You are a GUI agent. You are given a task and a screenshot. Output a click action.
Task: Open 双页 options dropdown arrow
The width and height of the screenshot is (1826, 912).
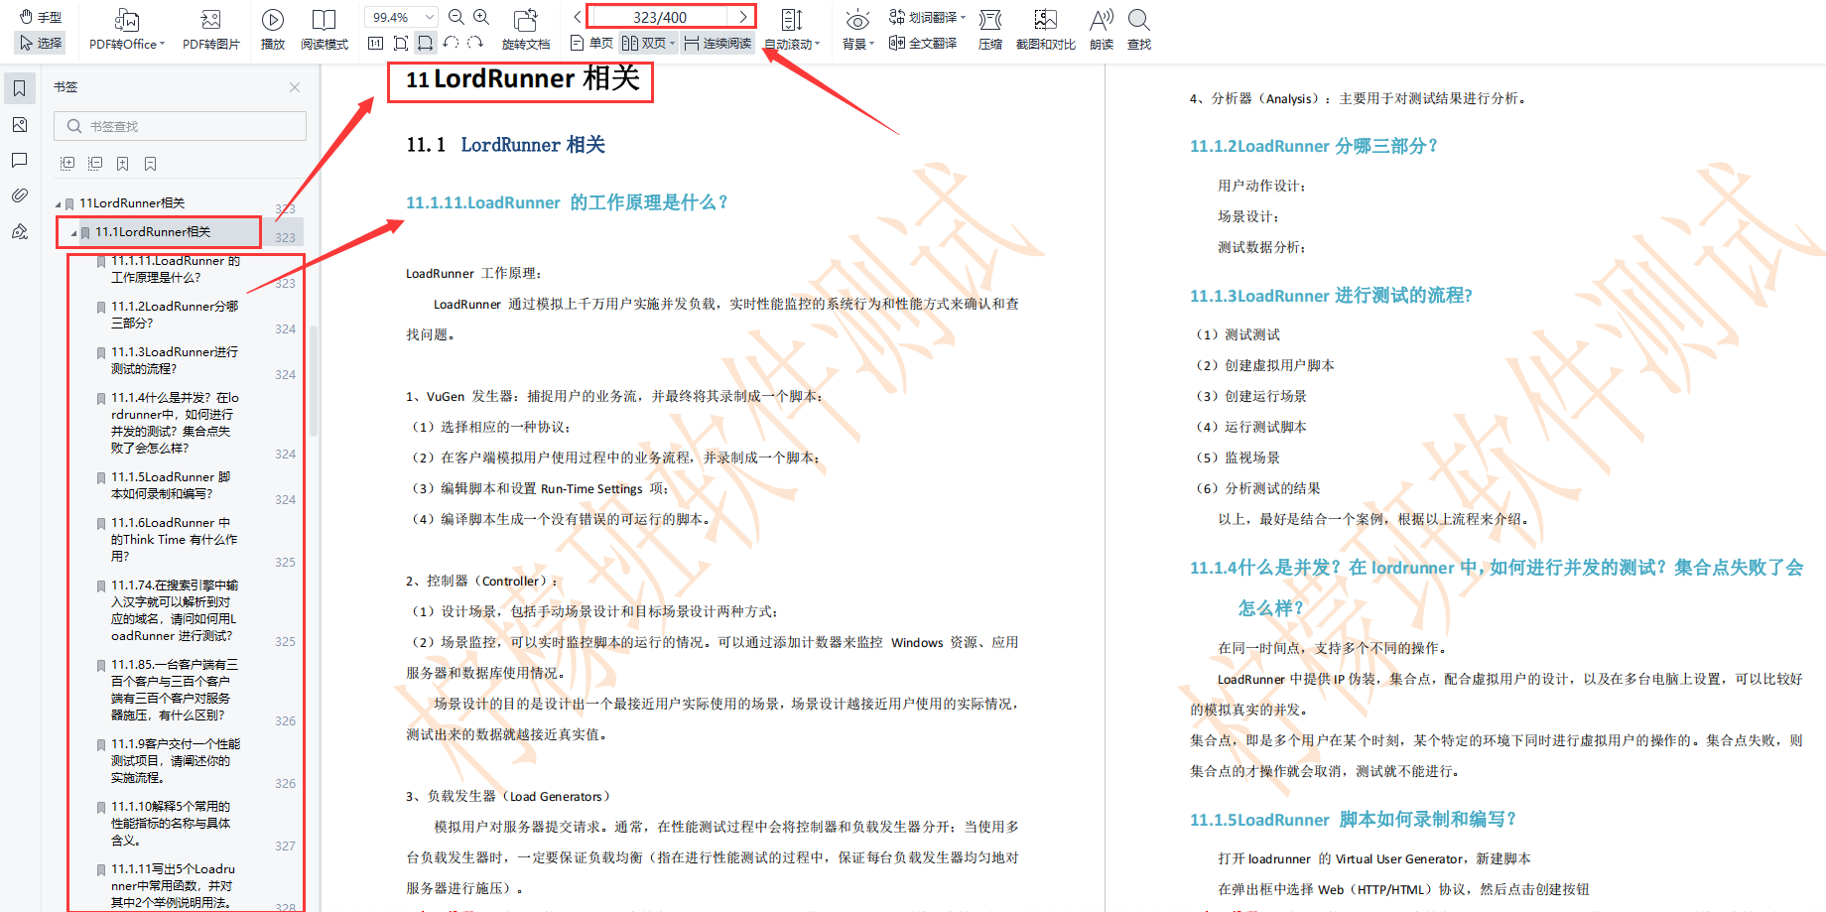click(x=672, y=43)
